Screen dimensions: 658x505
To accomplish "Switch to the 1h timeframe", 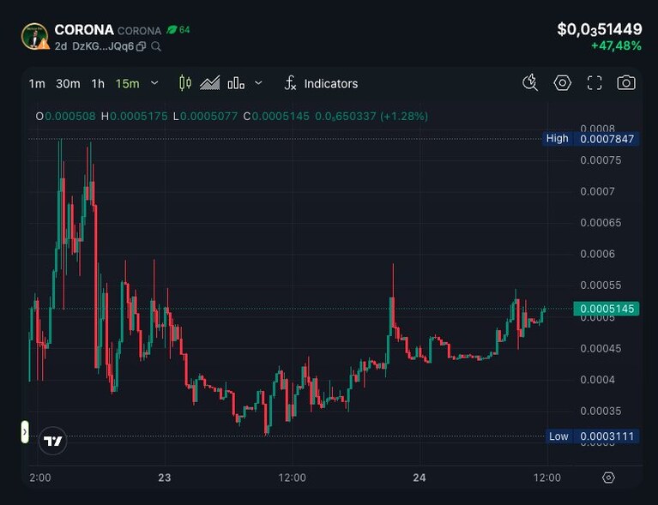I will pos(98,84).
